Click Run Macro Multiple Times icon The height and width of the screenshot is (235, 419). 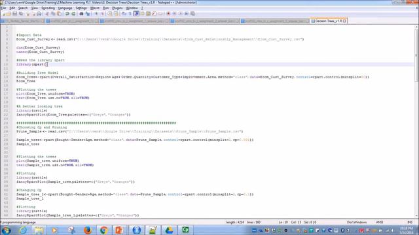[x=187, y=14]
